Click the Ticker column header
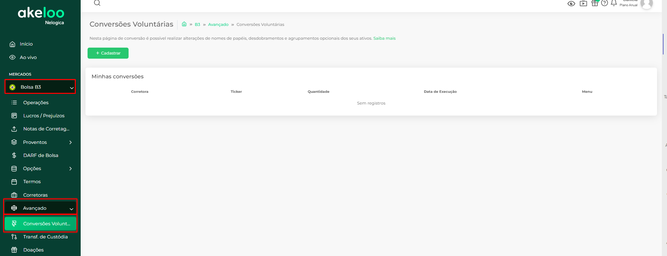 coord(236,91)
